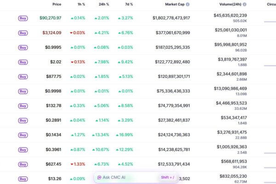Sort table by Price column header
The width and height of the screenshot is (276, 184).
pos(57,4)
